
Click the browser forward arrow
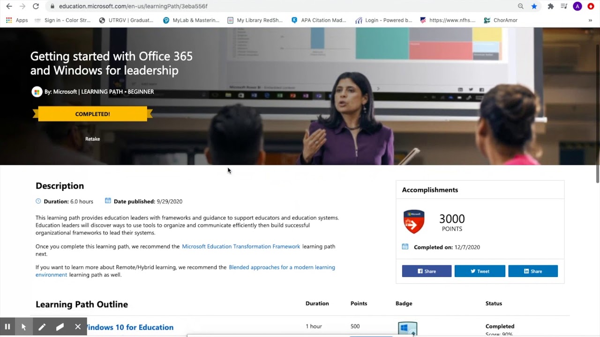pos(22,6)
